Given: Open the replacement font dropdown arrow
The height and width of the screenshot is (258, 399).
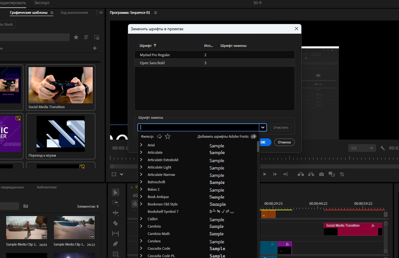Looking at the screenshot, I should (263, 127).
